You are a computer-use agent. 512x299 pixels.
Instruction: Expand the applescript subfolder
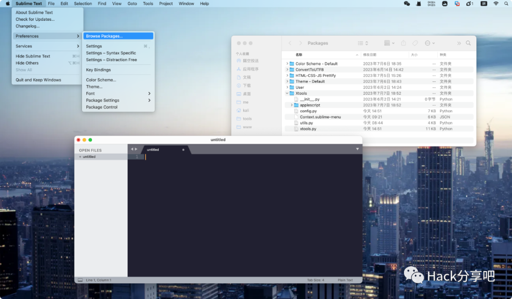(x=292, y=105)
